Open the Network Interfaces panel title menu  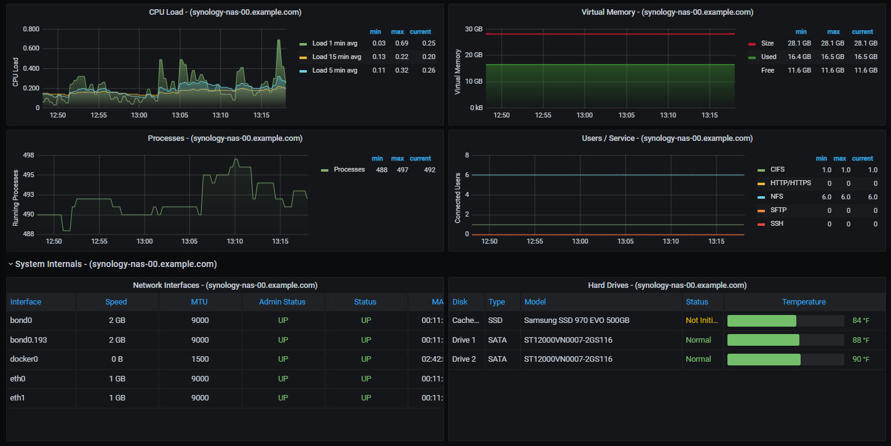[x=225, y=285]
